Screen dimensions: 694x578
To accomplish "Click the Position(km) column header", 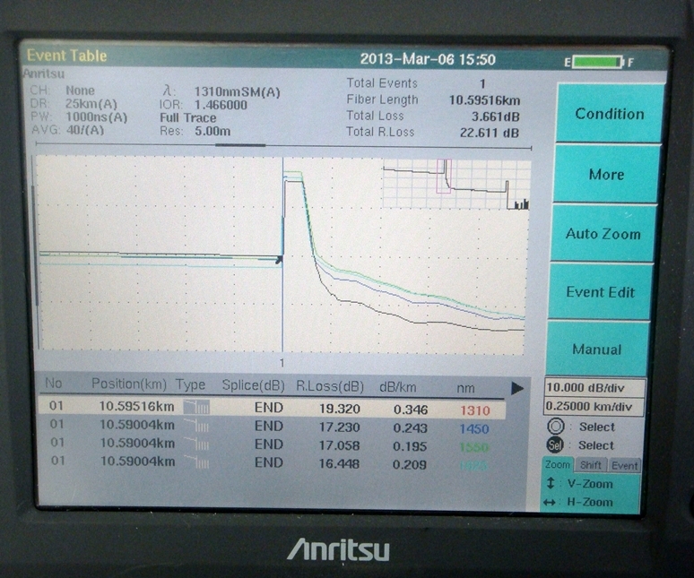I will pyautogui.click(x=129, y=384).
